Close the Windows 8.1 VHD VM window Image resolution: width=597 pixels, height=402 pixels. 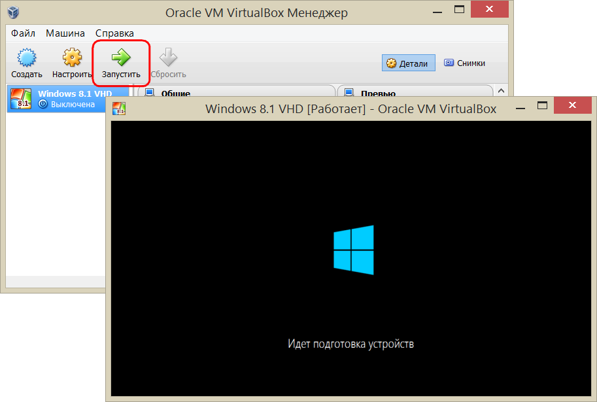(572, 105)
